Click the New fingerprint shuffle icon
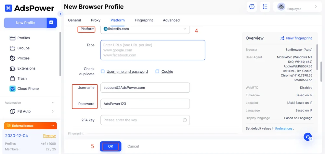 click(x=282, y=38)
